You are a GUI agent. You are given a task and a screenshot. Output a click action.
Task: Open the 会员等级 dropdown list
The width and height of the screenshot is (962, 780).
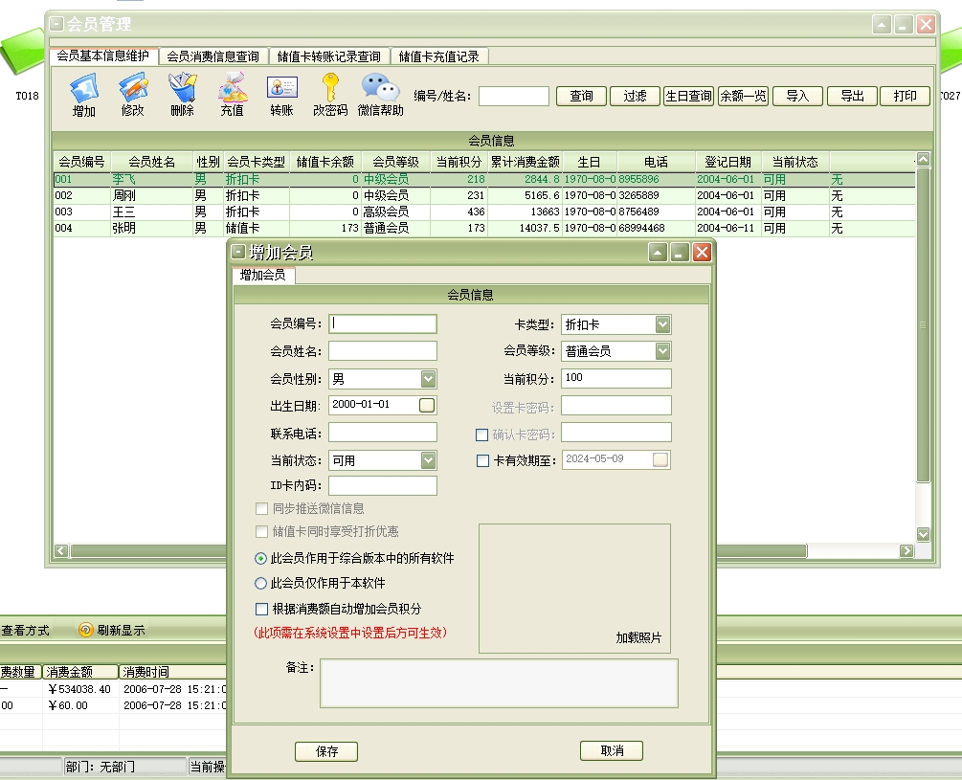coord(663,351)
